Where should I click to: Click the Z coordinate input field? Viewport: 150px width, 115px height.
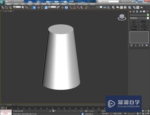point(79,111)
